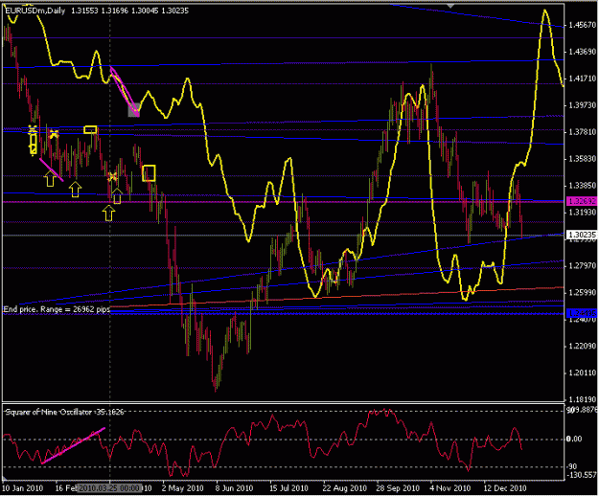599x496 pixels.
Task: Click the 1.37810 price axis label
Action: click(582, 132)
